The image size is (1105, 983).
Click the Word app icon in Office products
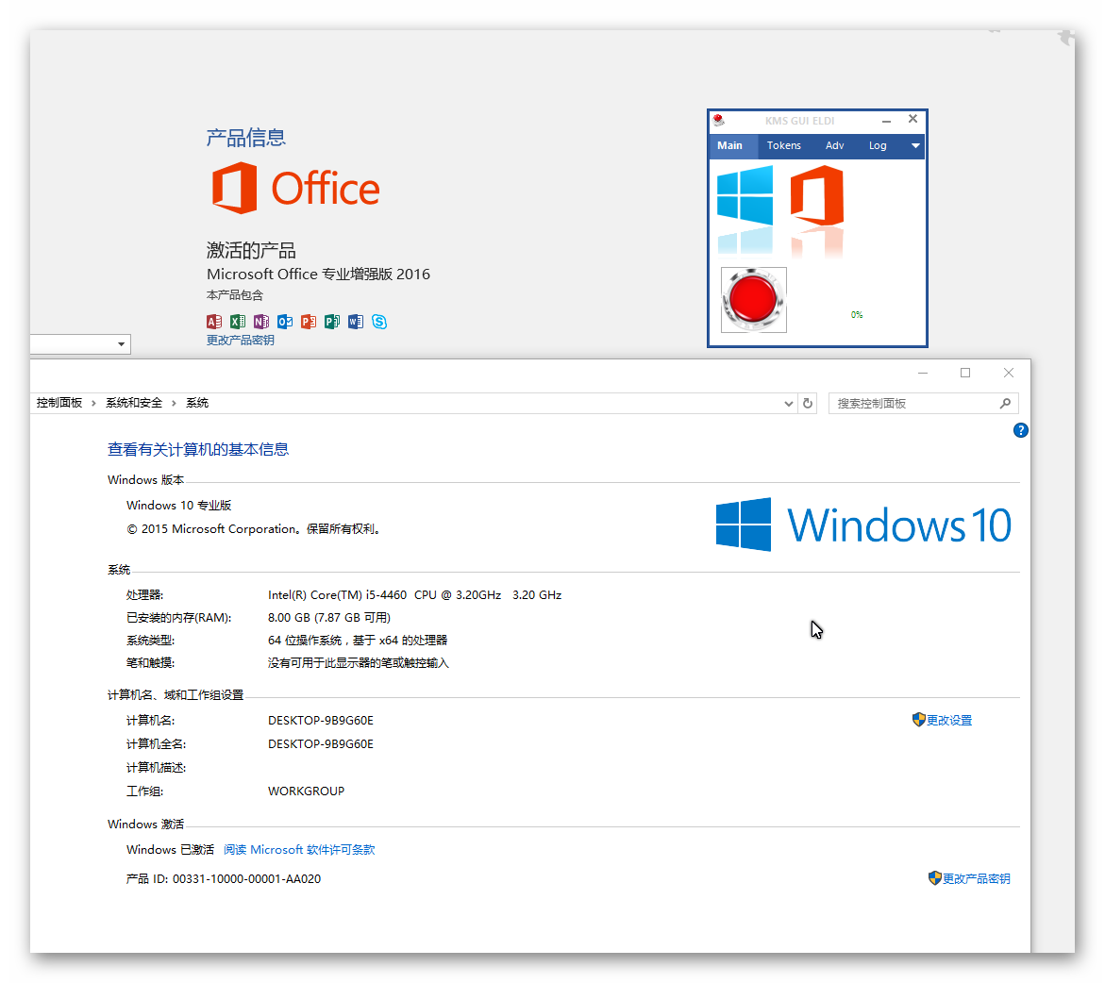356,322
